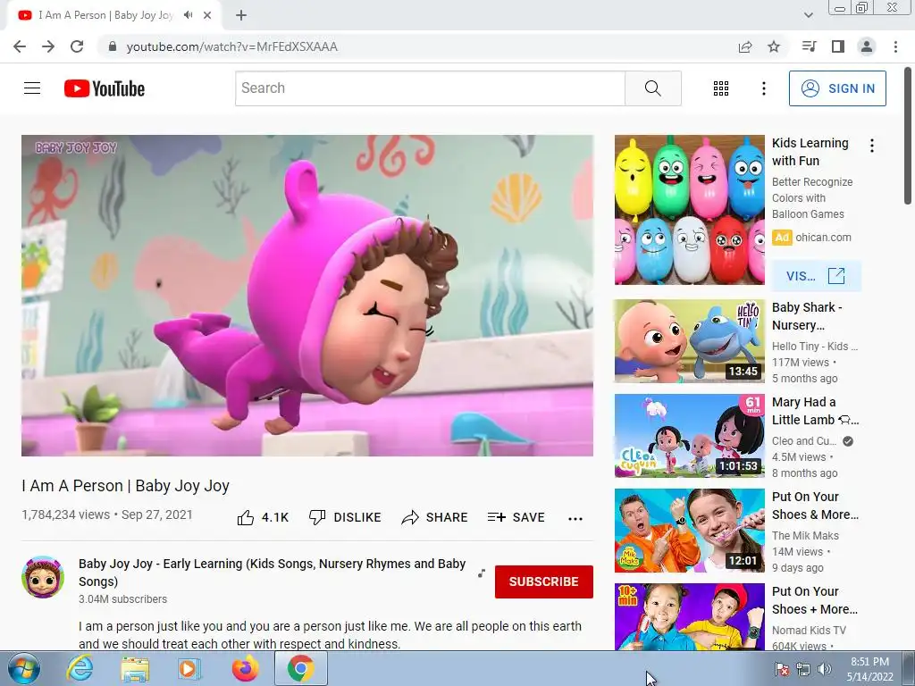Viewport: 915px width, 686px height.
Task: Click the VIS... visit site button
Action: [816, 276]
